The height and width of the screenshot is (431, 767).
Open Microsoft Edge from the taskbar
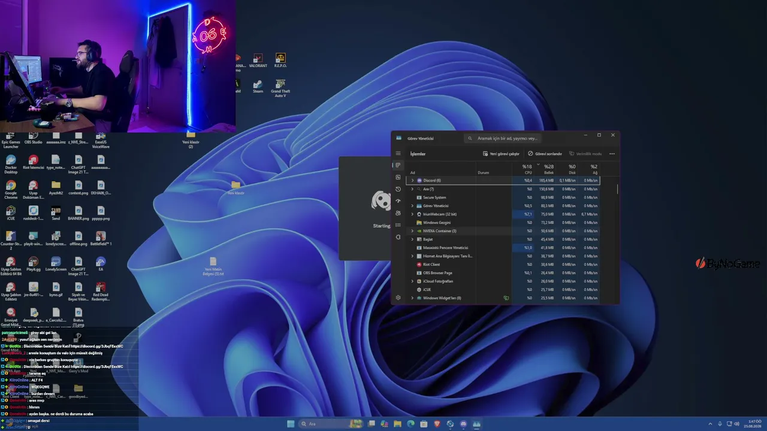(x=410, y=424)
